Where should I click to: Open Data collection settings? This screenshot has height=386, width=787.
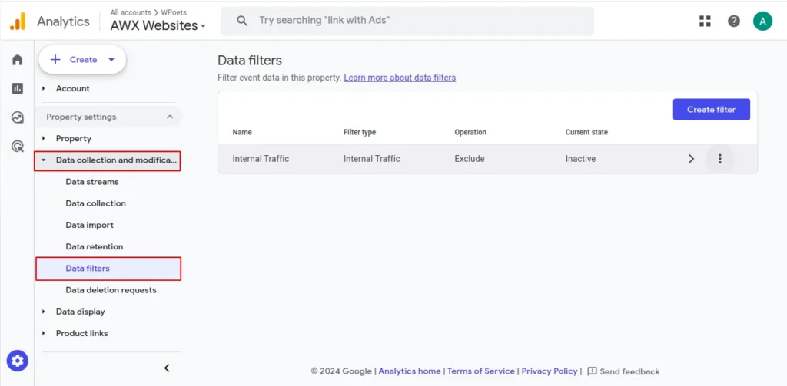pos(95,203)
